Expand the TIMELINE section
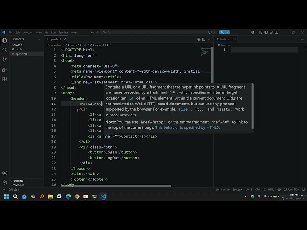This screenshot has height=230, width=307. pos(27,185)
